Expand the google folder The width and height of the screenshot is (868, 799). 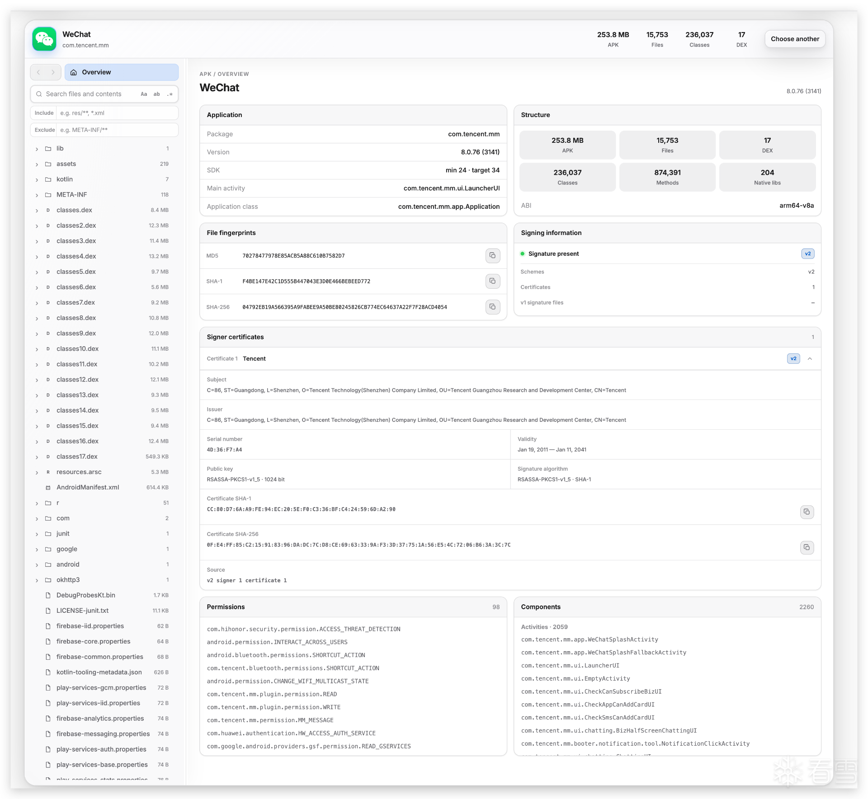tap(37, 549)
